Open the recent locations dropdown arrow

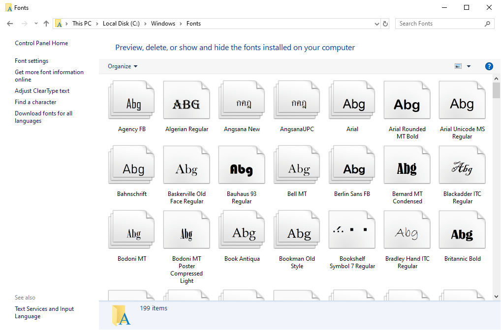coord(36,24)
